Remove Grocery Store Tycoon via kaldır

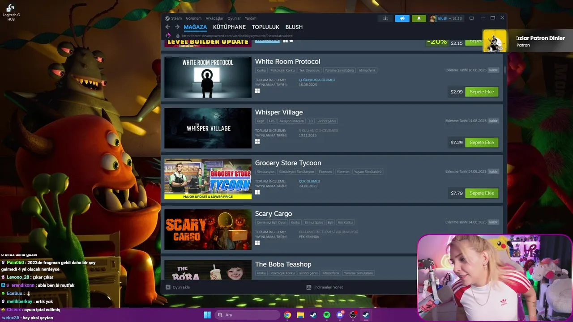[493, 171]
